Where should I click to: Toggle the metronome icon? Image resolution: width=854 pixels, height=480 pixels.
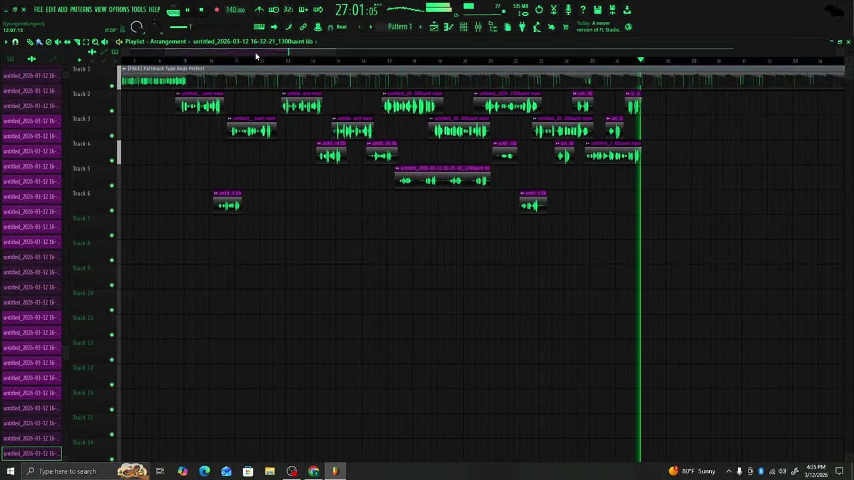259,10
